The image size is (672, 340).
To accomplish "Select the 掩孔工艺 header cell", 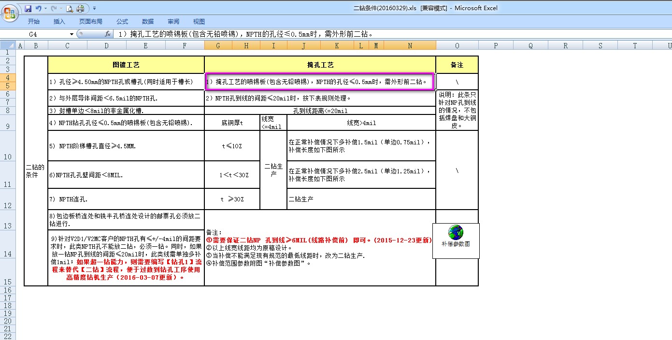I will 320,65.
